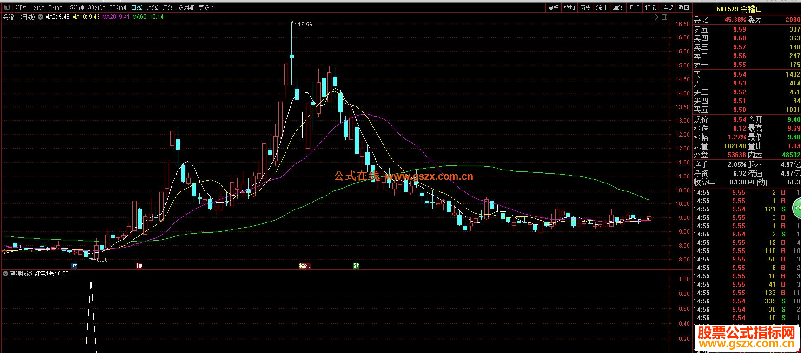Image resolution: width=801 pixels, height=353 pixels.
Task: Click the MA5: 9.48 indicator label
Action: tap(57, 17)
